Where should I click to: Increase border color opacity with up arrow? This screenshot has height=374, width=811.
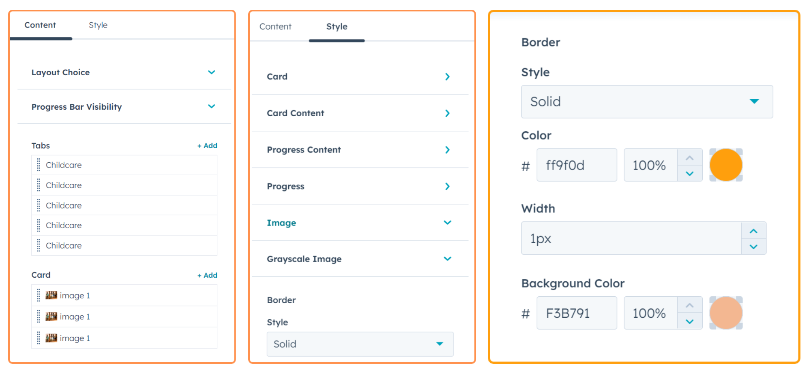(x=689, y=158)
